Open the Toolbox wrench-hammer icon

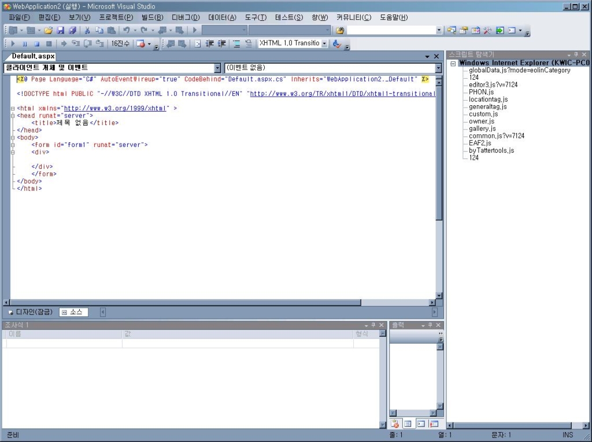coord(487,30)
